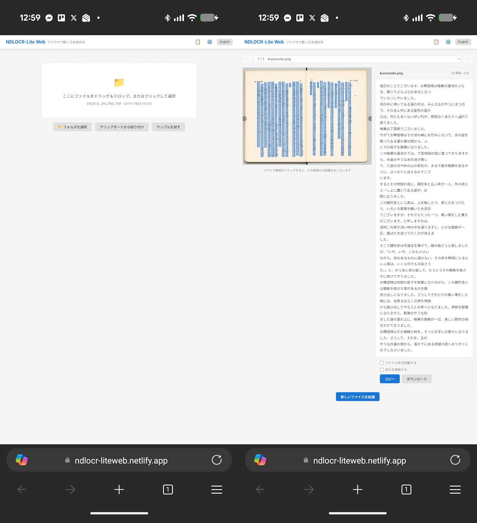Open settings gear on right screen
This screenshot has width=477, height=523.
pos(448,42)
